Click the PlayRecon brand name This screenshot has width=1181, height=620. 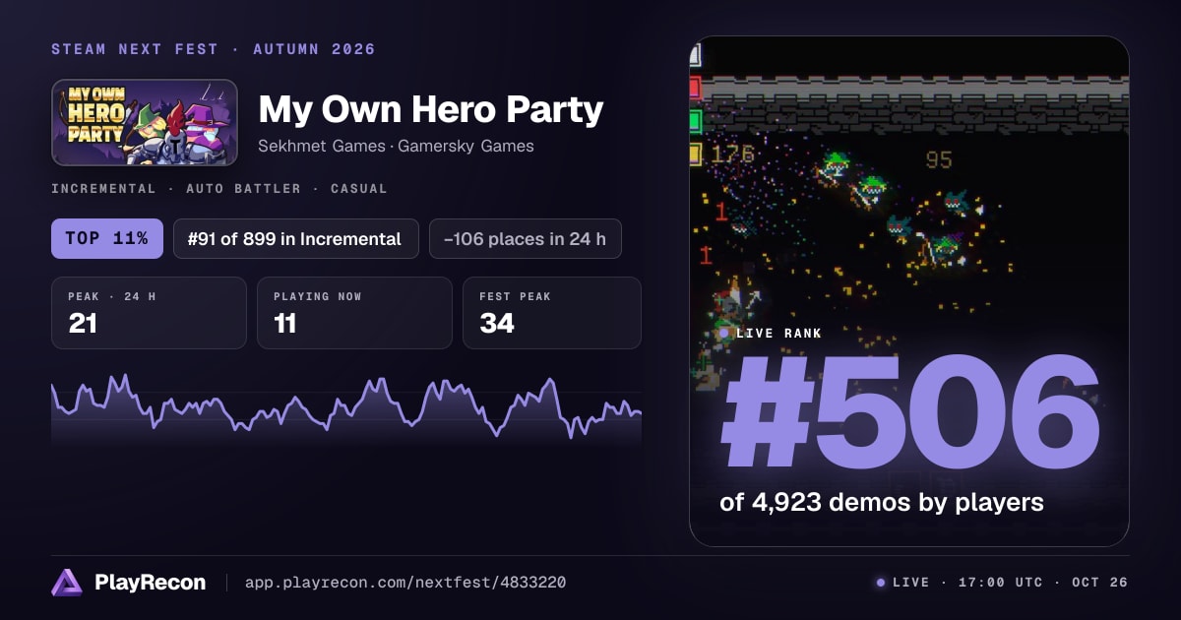click(x=150, y=583)
